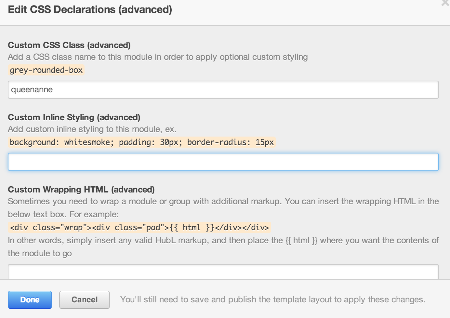This screenshot has height=318, width=450.
Task: Click {{ html }} in the instruction sentence
Action: pyautogui.click(x=301, y=240)
